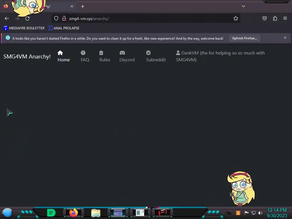Open SMG4VM Anarchy! site title link

[x=27, y=56]
